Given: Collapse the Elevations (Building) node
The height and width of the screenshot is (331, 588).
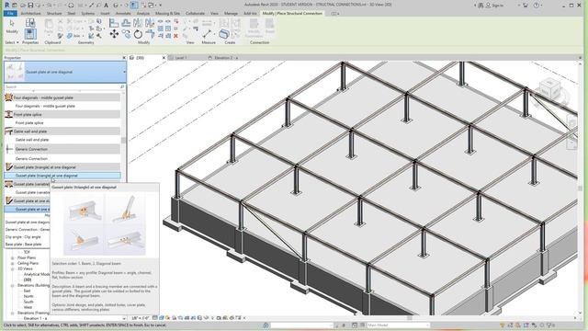Looking at the screenshot, I should click(x=12, y=285).
